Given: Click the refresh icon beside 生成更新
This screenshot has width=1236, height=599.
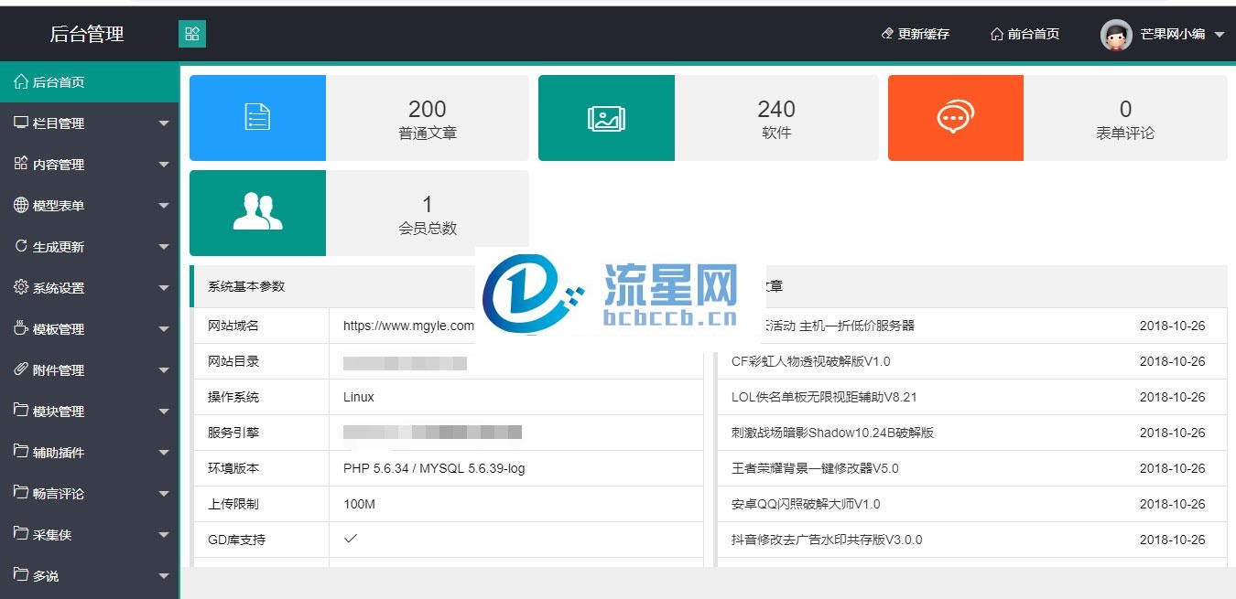Looking at the screenshot, I should click(x=21, y=246).
